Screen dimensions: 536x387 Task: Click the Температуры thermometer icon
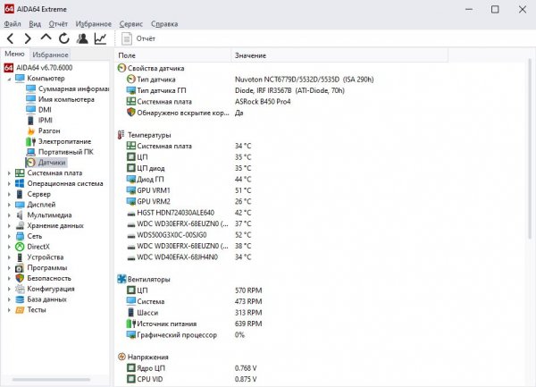[x=121, y=135]
